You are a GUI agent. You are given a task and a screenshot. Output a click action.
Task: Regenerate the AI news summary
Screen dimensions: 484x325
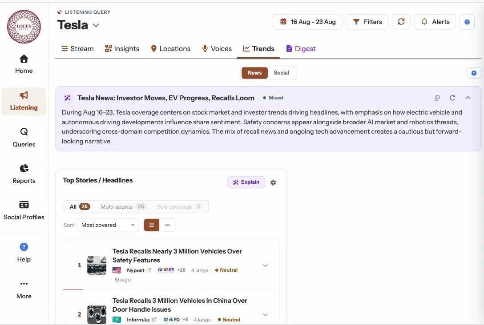pos(452,98)
